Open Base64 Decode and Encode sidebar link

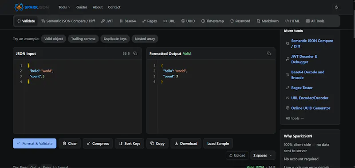[308, 75]
